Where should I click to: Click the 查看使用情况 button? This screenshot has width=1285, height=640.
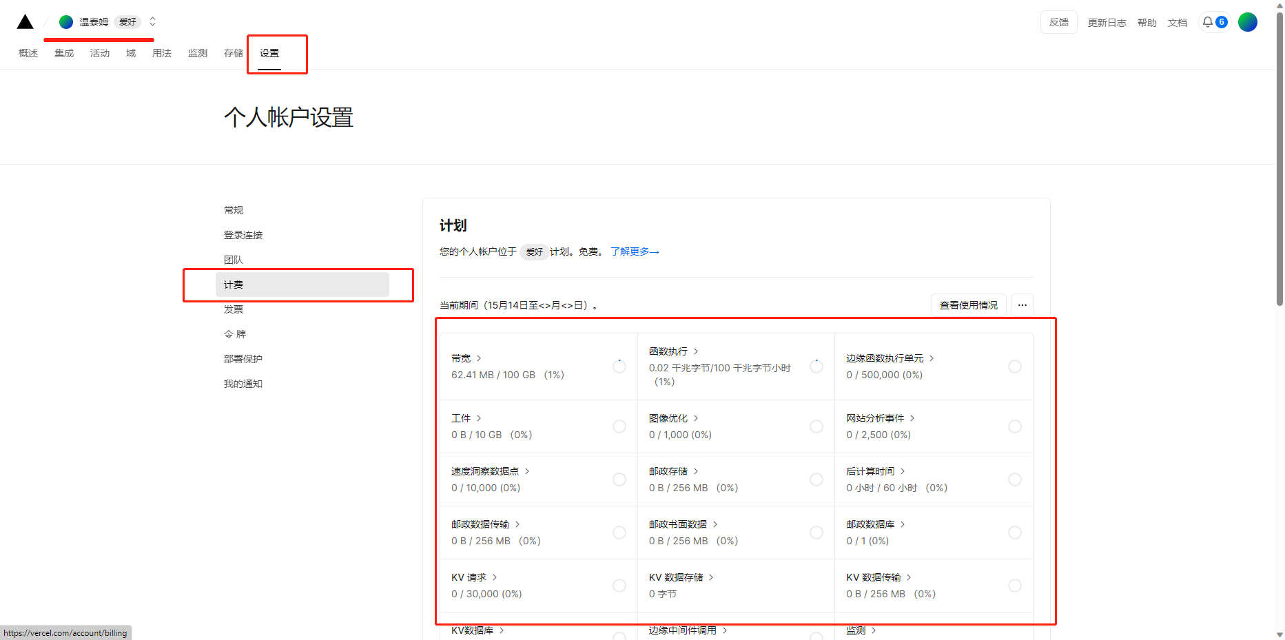click(968, 304)
